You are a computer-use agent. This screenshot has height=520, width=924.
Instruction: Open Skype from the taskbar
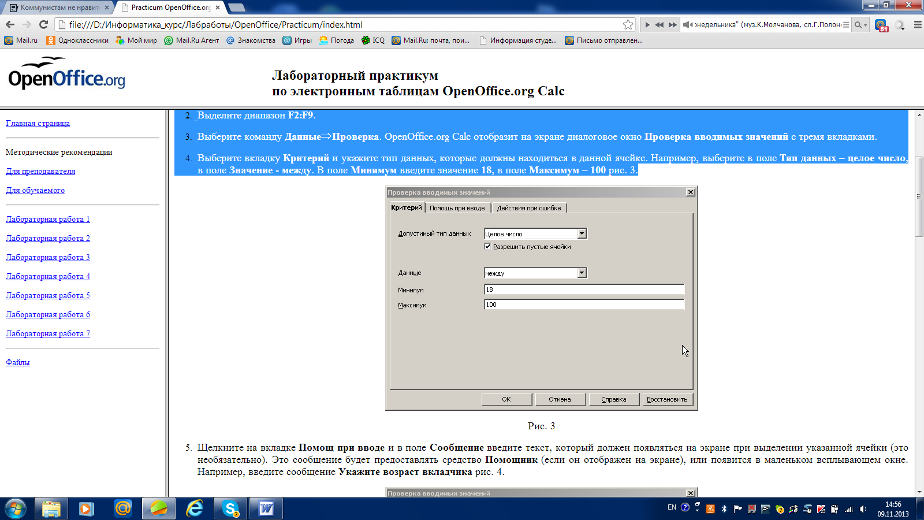(230, 508)
